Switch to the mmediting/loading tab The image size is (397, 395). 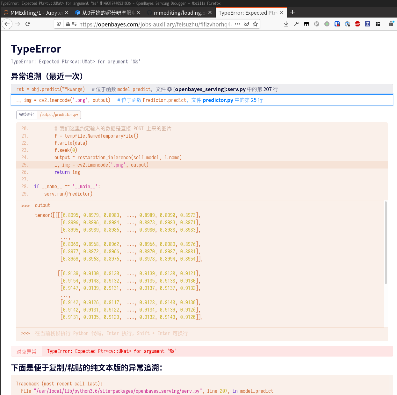(x=178, y=13)
